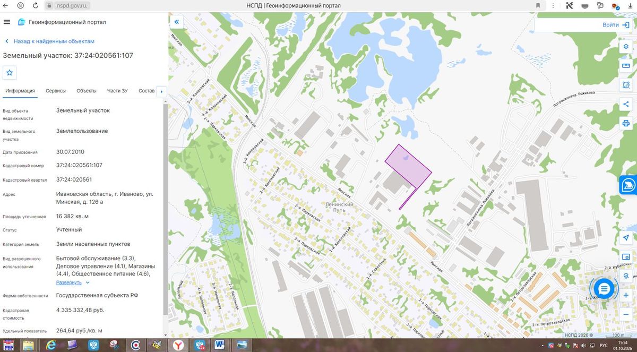This screenshot has height=352, width=637.
Task: Switch to the Информация tab
Action: tap(20, 91)
